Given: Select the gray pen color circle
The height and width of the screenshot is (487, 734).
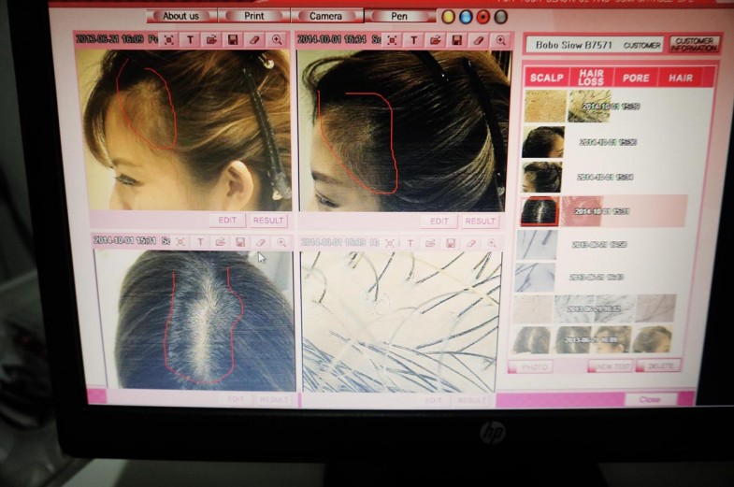Looking at the screenshot, I should 500,17.
